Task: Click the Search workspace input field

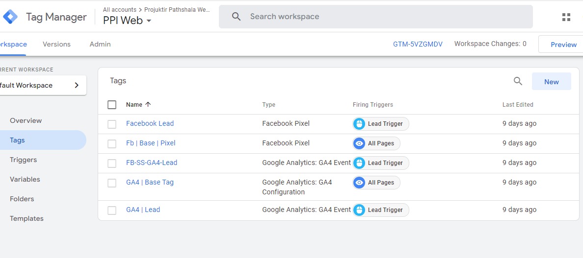Action: [375, 17]
